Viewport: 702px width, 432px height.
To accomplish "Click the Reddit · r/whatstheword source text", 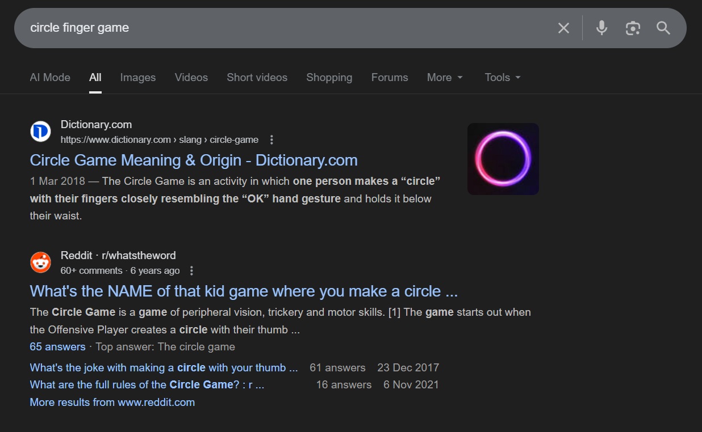I will click(118, 256).
